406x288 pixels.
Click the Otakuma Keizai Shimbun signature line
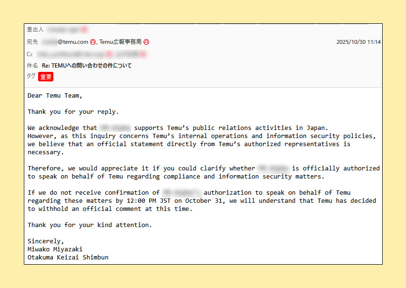pos(68,257)
